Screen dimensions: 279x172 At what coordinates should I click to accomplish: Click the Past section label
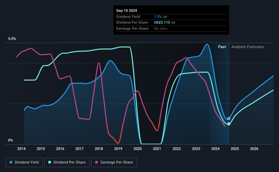pyautogui.click(x=222, y=47)
